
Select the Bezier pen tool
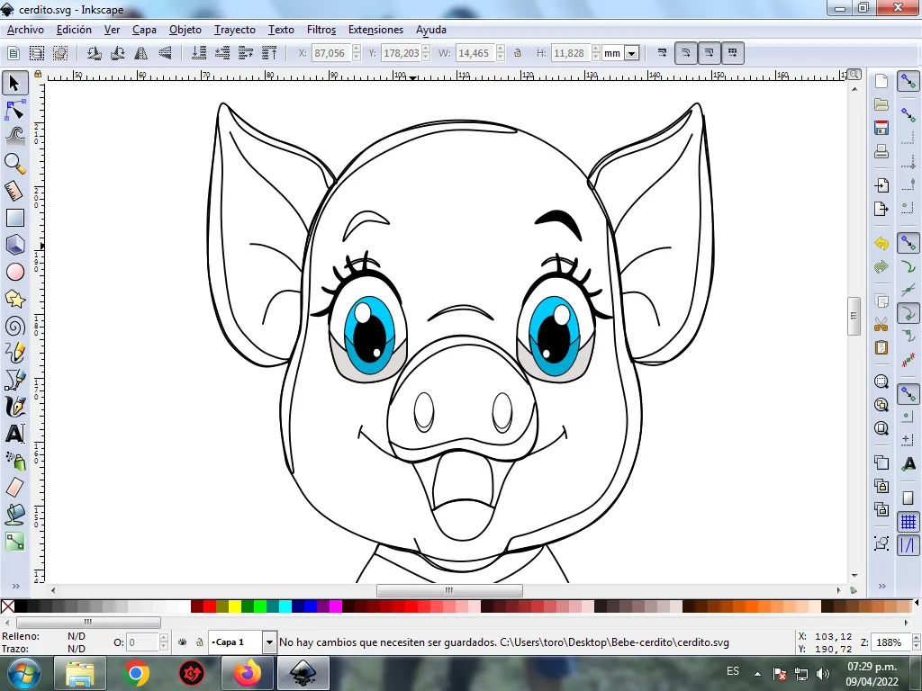(x=14, y=381)
